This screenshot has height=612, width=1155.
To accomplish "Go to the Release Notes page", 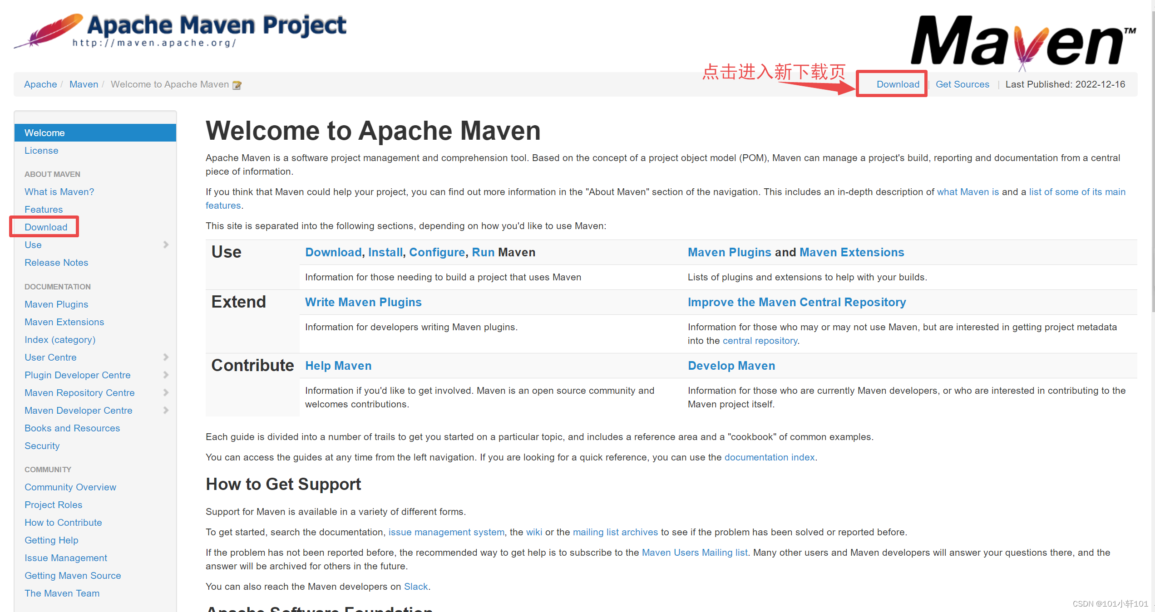I will 56,263.
